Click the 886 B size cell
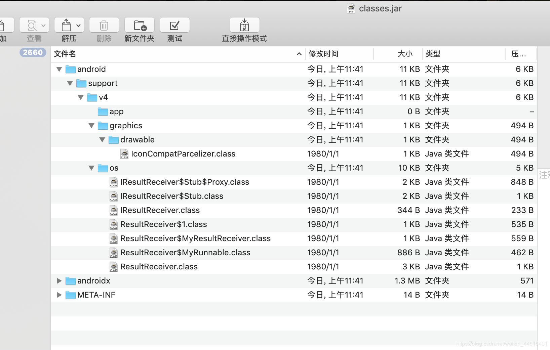The width and height of the screenshot is (550, 350). click(408, 253)
